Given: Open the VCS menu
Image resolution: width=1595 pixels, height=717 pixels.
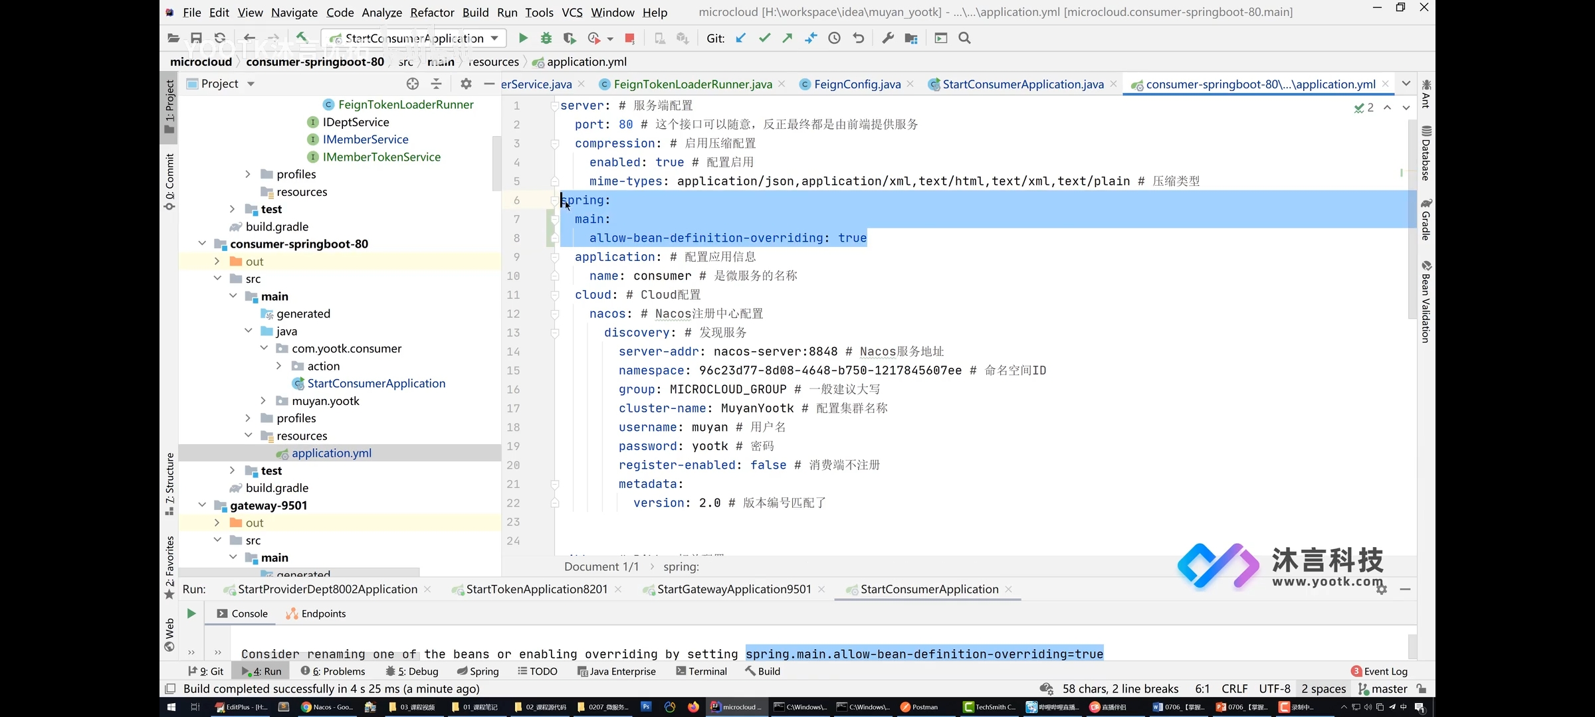Looking at the screenshot, I should (572, 12).
